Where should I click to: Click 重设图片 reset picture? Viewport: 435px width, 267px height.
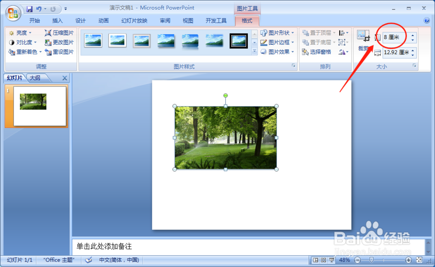(59, 52)
